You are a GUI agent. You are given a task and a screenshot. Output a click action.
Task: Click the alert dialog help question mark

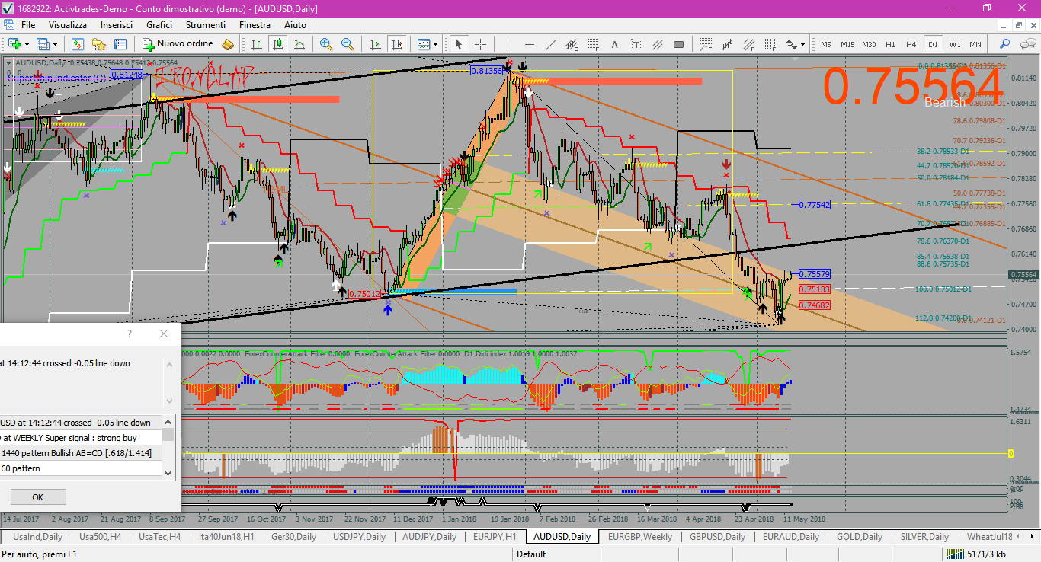130,334
